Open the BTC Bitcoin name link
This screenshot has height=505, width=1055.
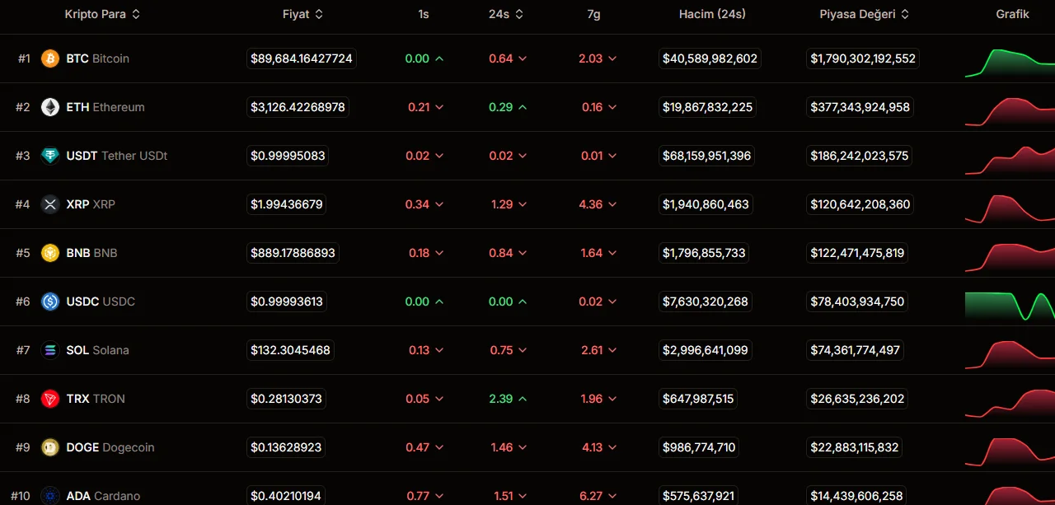click(97, 58)
